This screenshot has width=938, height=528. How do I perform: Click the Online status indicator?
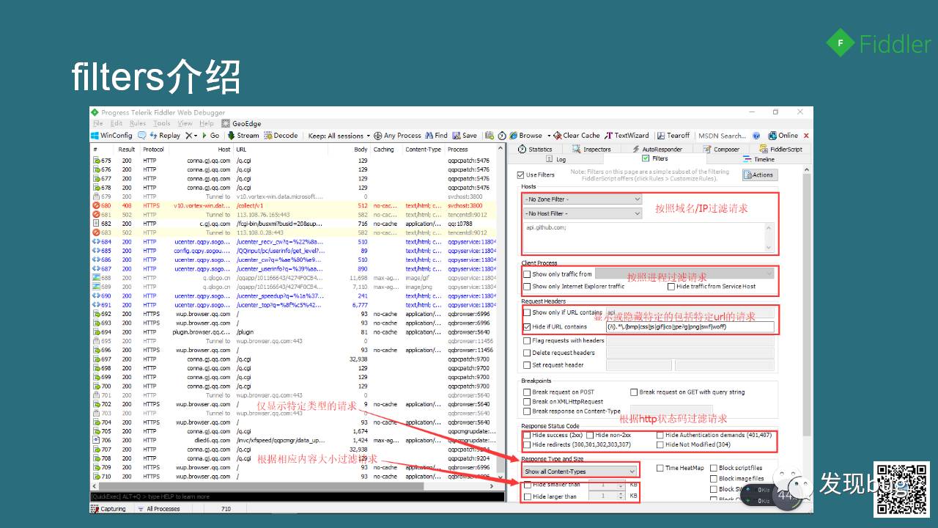click(x=783, y=136)
